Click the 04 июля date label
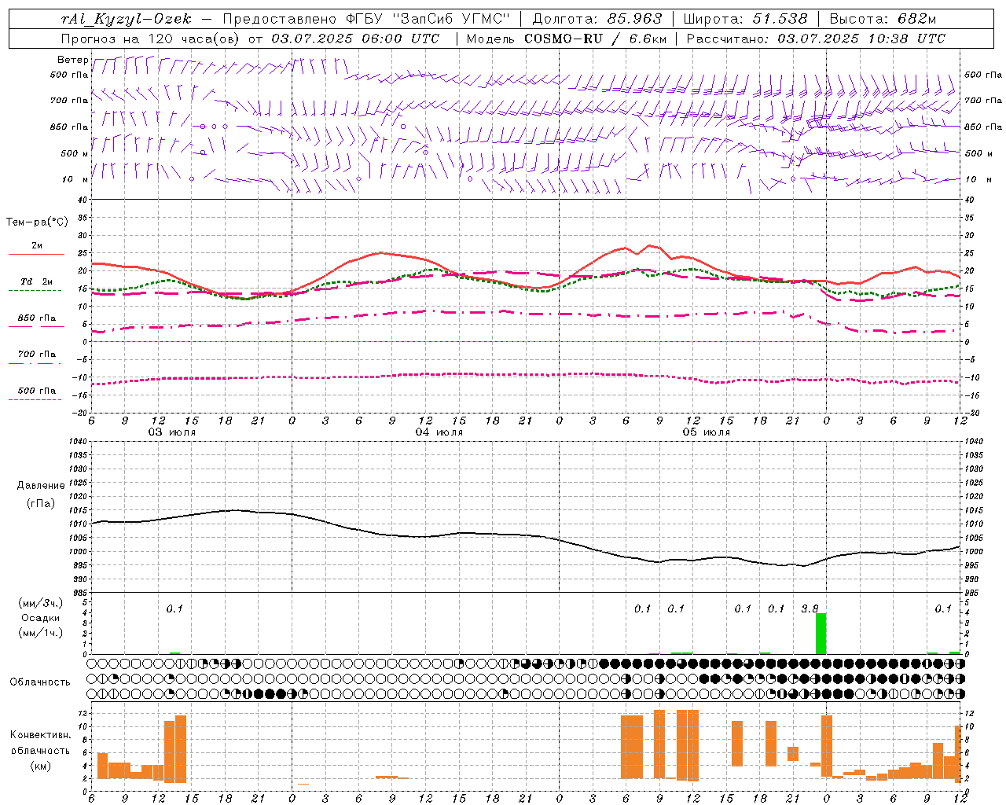 point(439,432)
